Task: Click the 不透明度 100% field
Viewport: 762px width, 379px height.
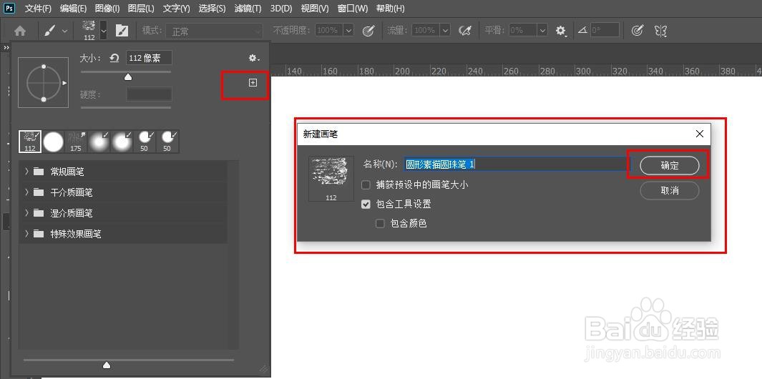Action: tap(329, 30)
